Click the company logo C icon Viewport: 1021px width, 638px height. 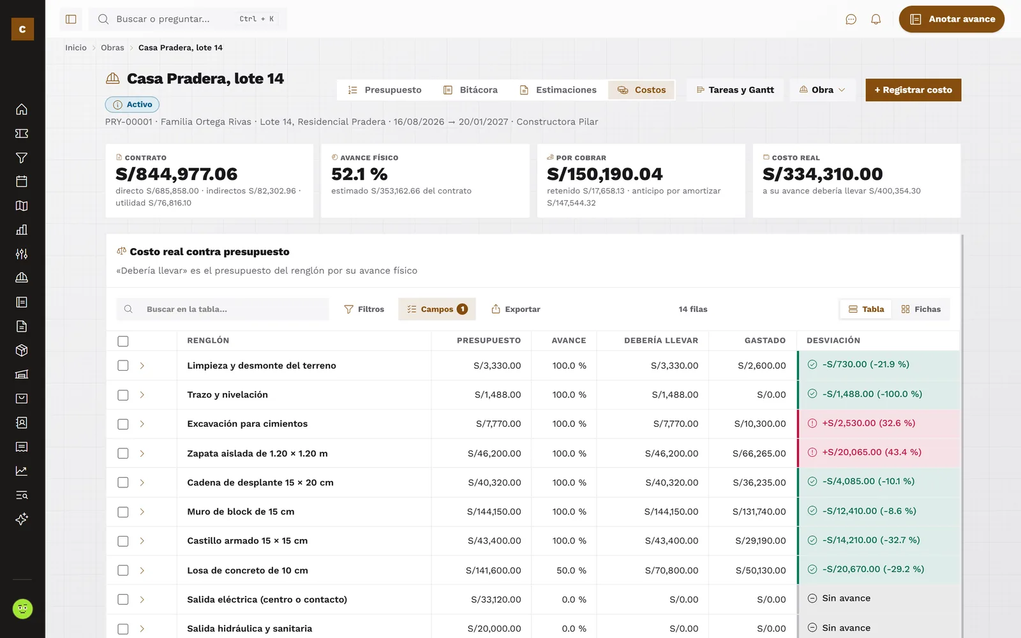point(22,29)
